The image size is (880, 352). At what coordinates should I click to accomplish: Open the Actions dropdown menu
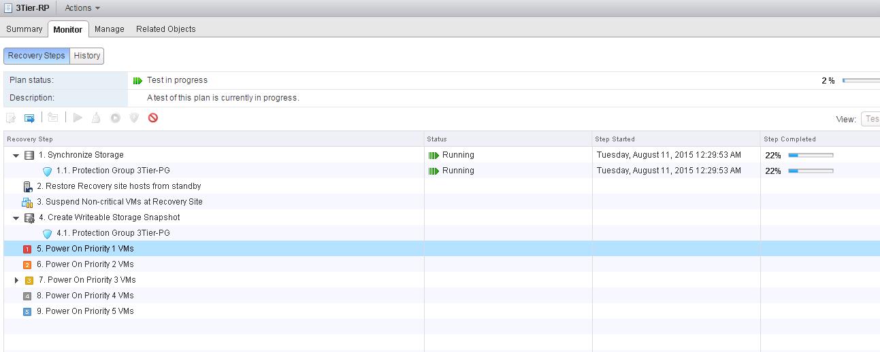82,8
